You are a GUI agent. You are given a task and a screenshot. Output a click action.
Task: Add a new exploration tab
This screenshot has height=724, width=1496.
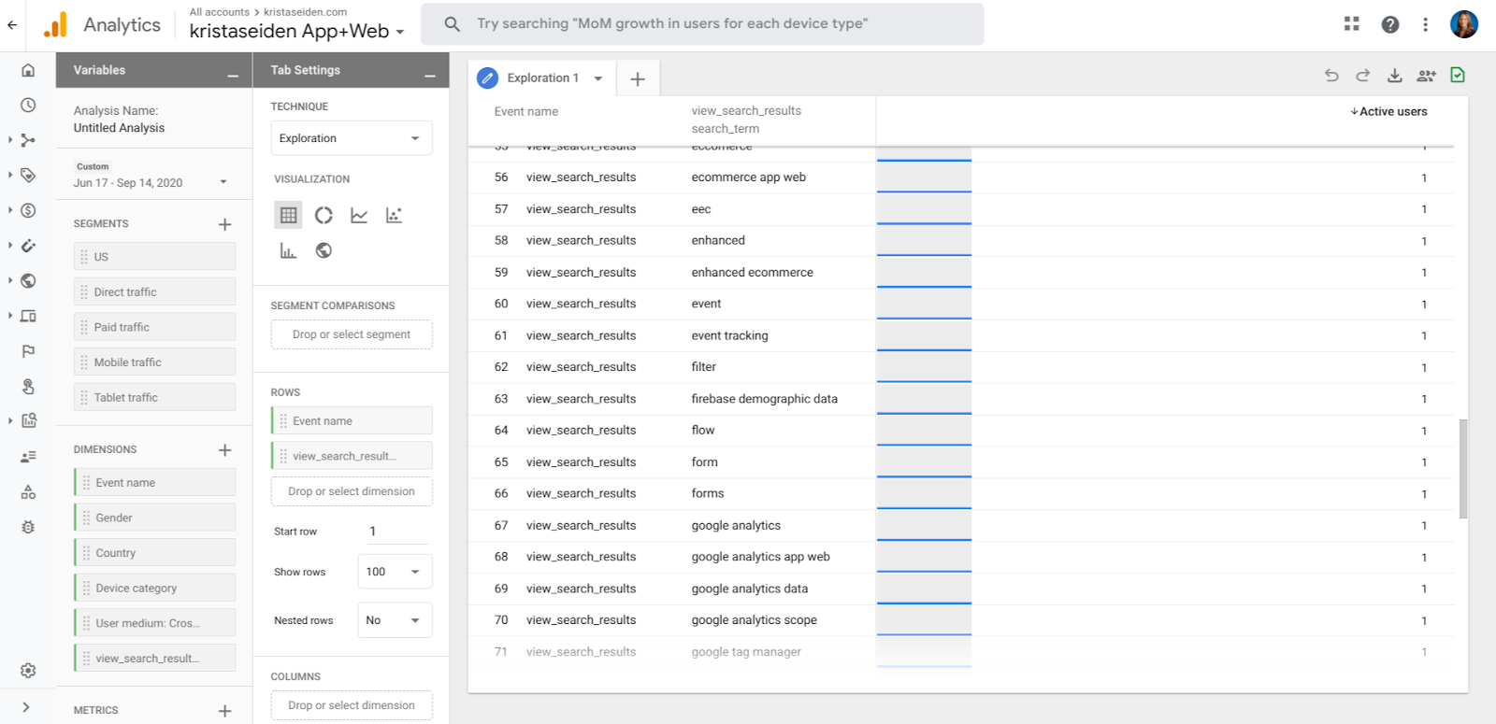click(638, 79)
